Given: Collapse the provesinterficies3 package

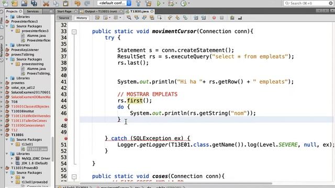Looking at the screenshot, I should pyautogui.click(x=12, y=31).
